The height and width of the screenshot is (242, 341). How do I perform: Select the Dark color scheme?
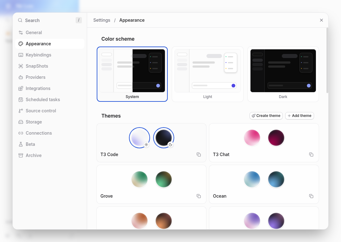[x=283, y=74]
